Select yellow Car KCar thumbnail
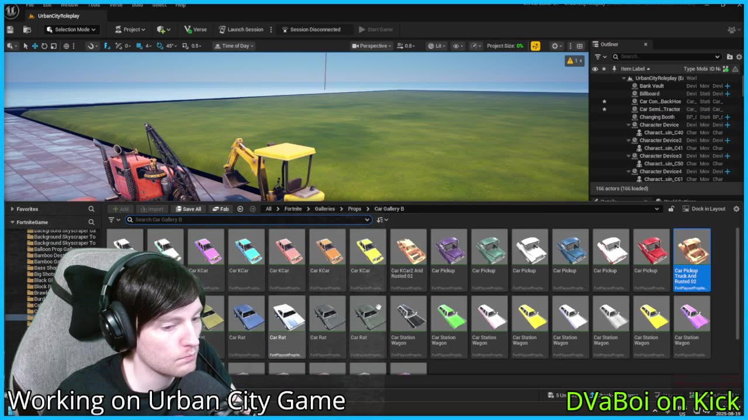 pyautogui.click(x=368, y=260)
